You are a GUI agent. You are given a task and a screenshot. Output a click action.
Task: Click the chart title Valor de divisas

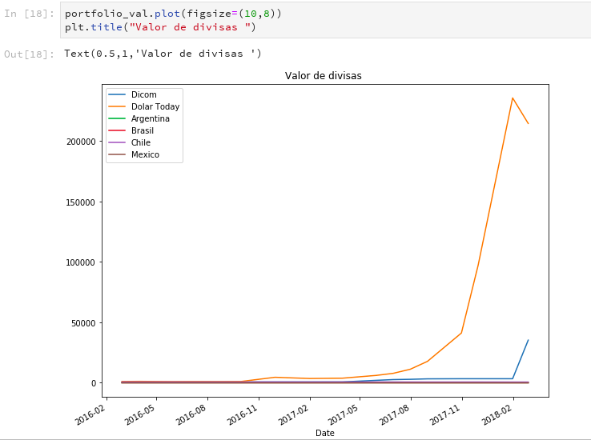(x=323, y=76)
